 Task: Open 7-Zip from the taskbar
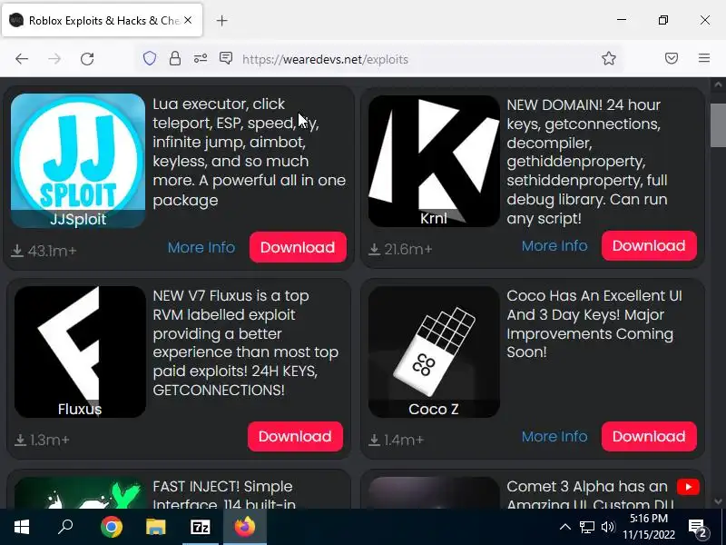(x=200, y=527)
